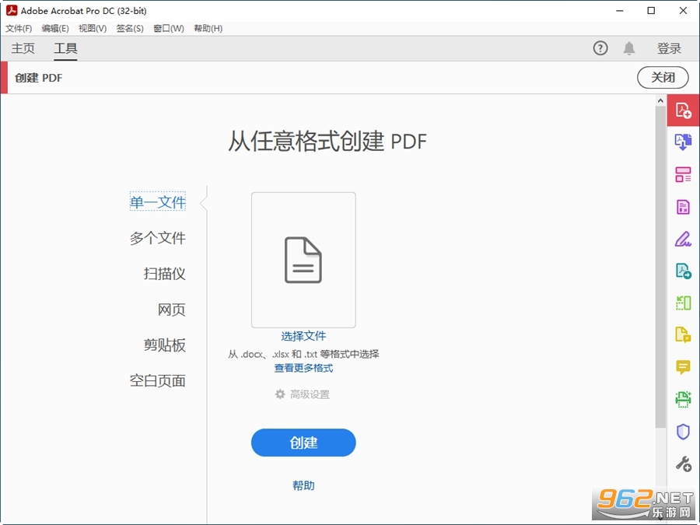This screenshot has width=700, height=525.
Task: Open the 窗口(W) menu
Action: 169,29
